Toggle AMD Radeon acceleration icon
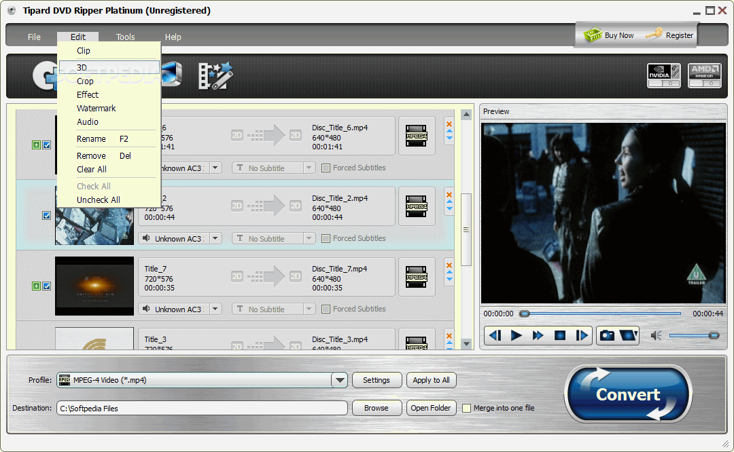 point(705,75)
